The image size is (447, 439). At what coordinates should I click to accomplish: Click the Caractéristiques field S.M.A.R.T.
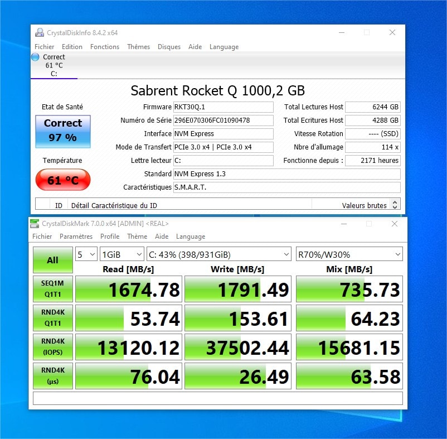(287, 187)
